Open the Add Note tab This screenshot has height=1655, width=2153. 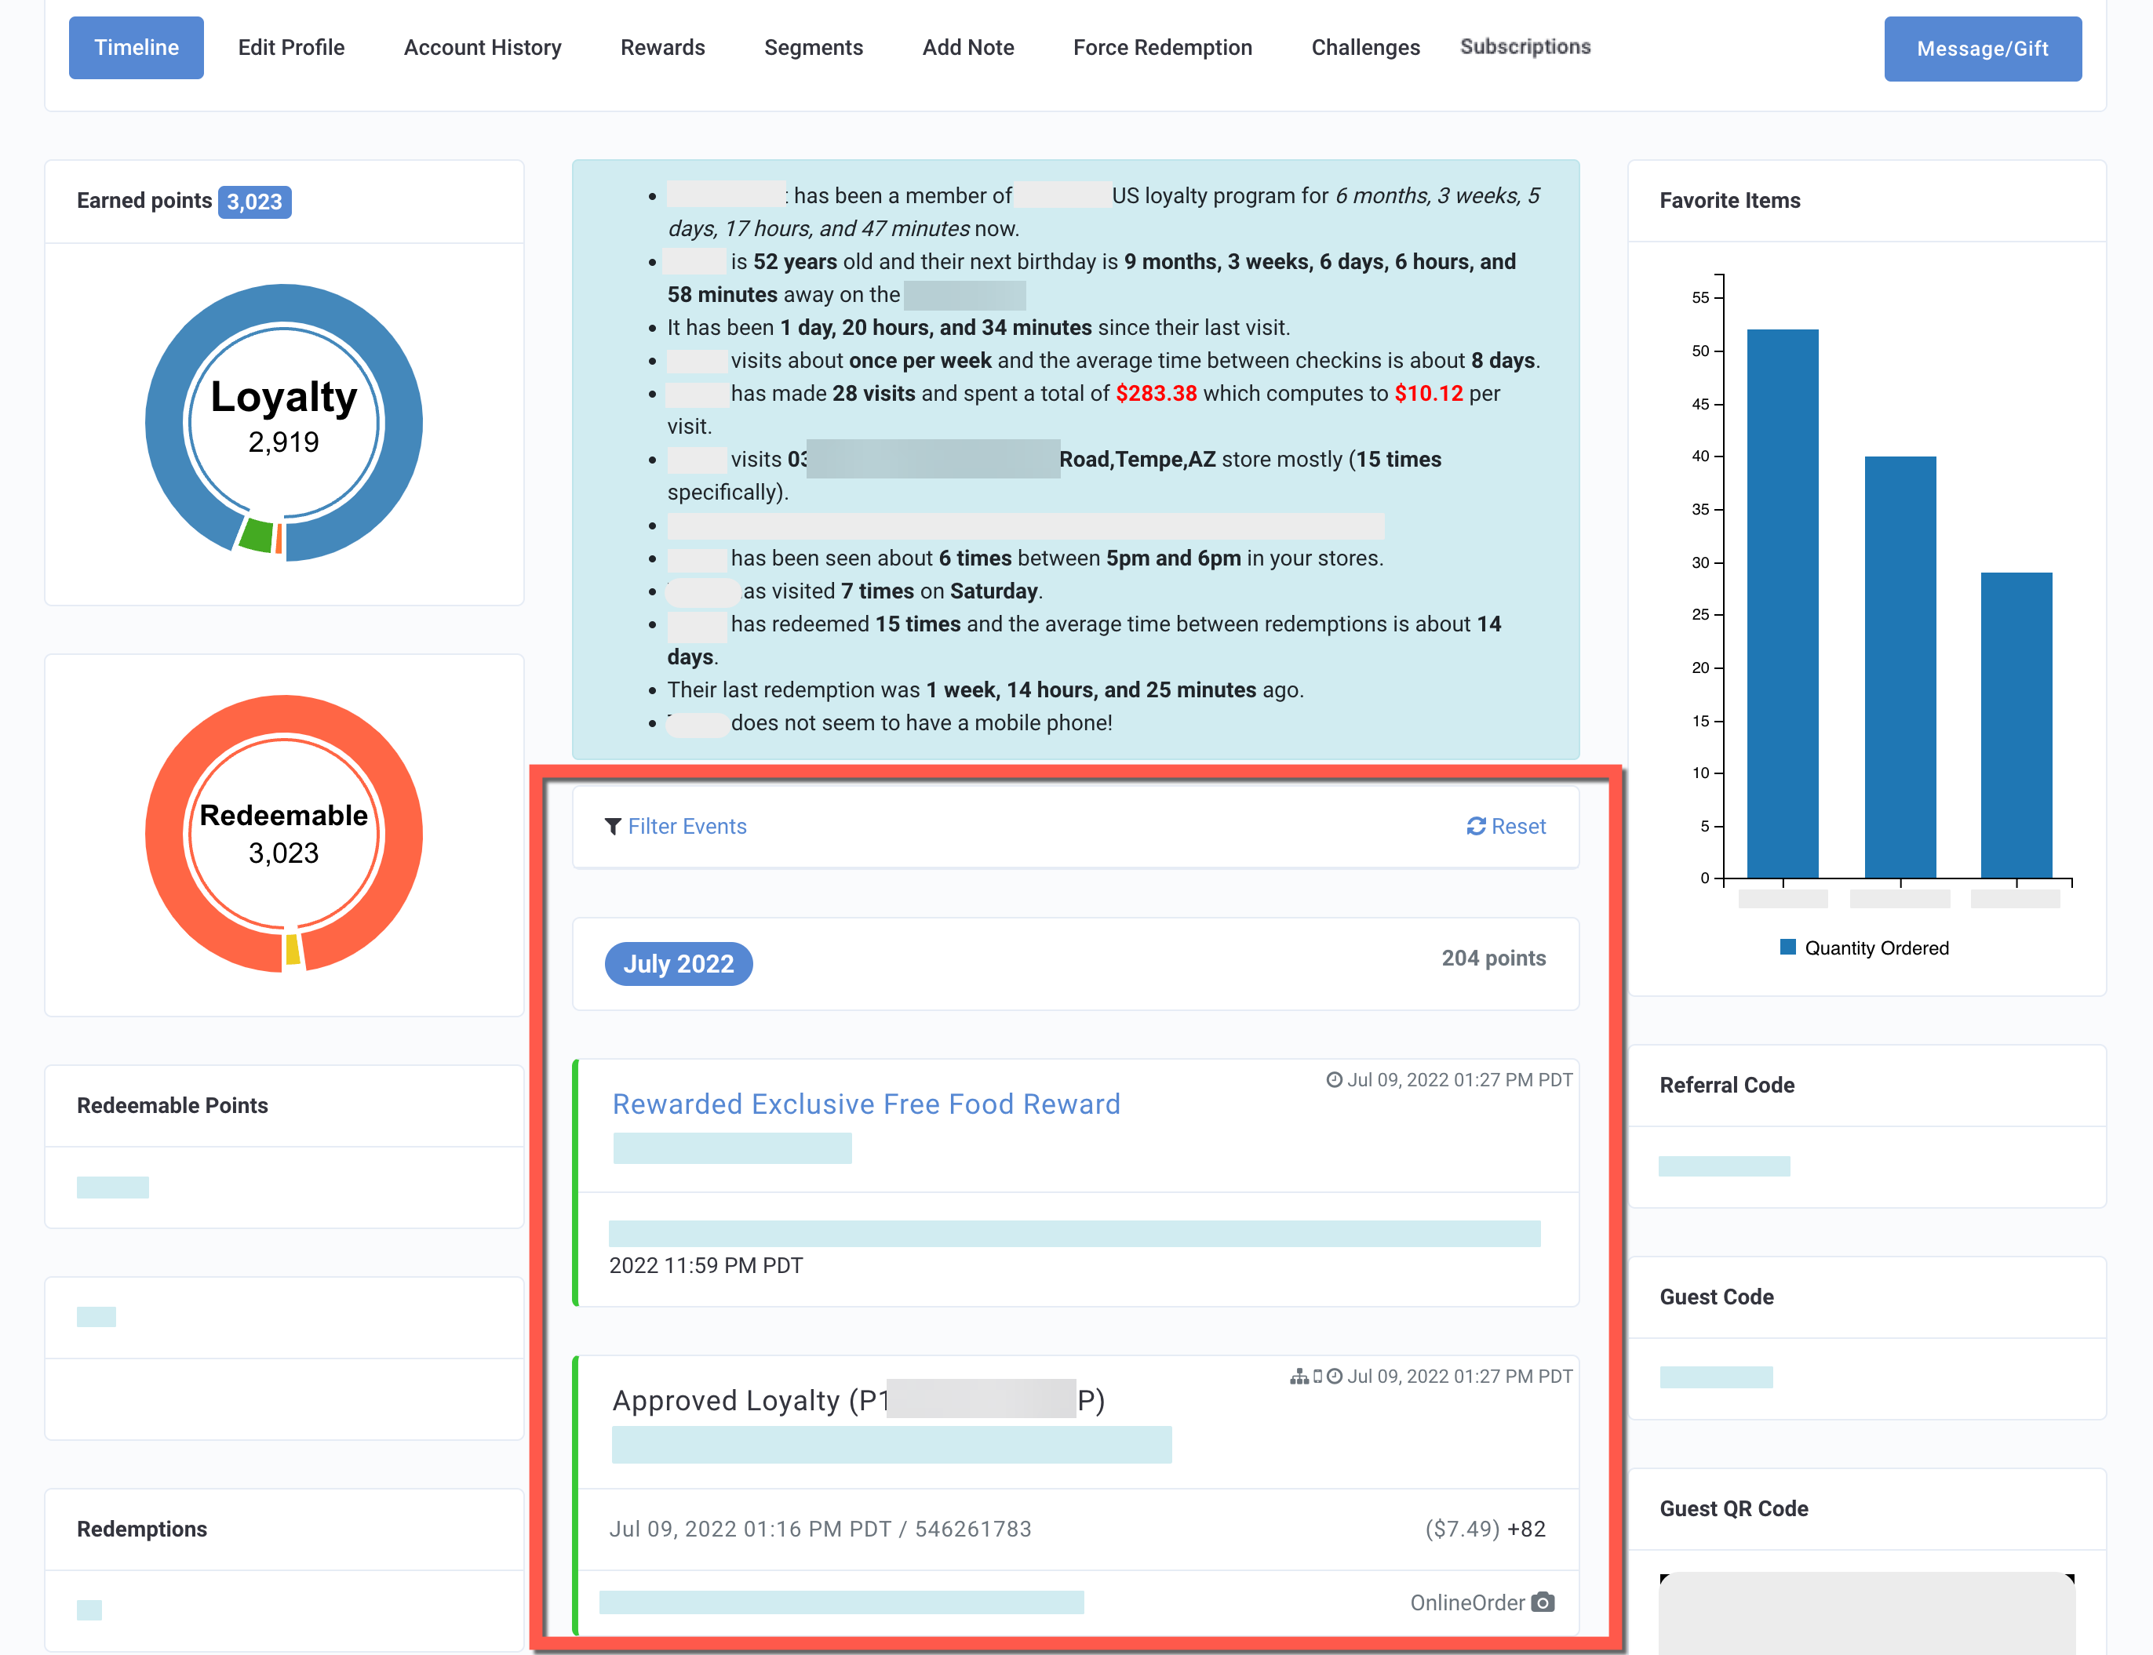pyautogui.click(x=967, y=47)
